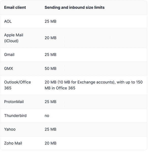This screenshot has width=148, height=152.
Task: Click the 20 MB value for Zoho Mail
Action: pyautogui.click(x=51, y=143)
